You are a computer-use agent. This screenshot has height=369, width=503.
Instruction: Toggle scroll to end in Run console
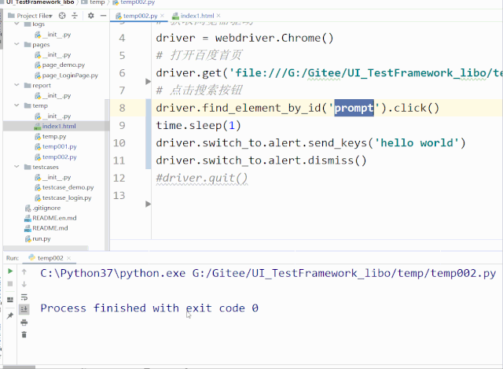[24, 309]
